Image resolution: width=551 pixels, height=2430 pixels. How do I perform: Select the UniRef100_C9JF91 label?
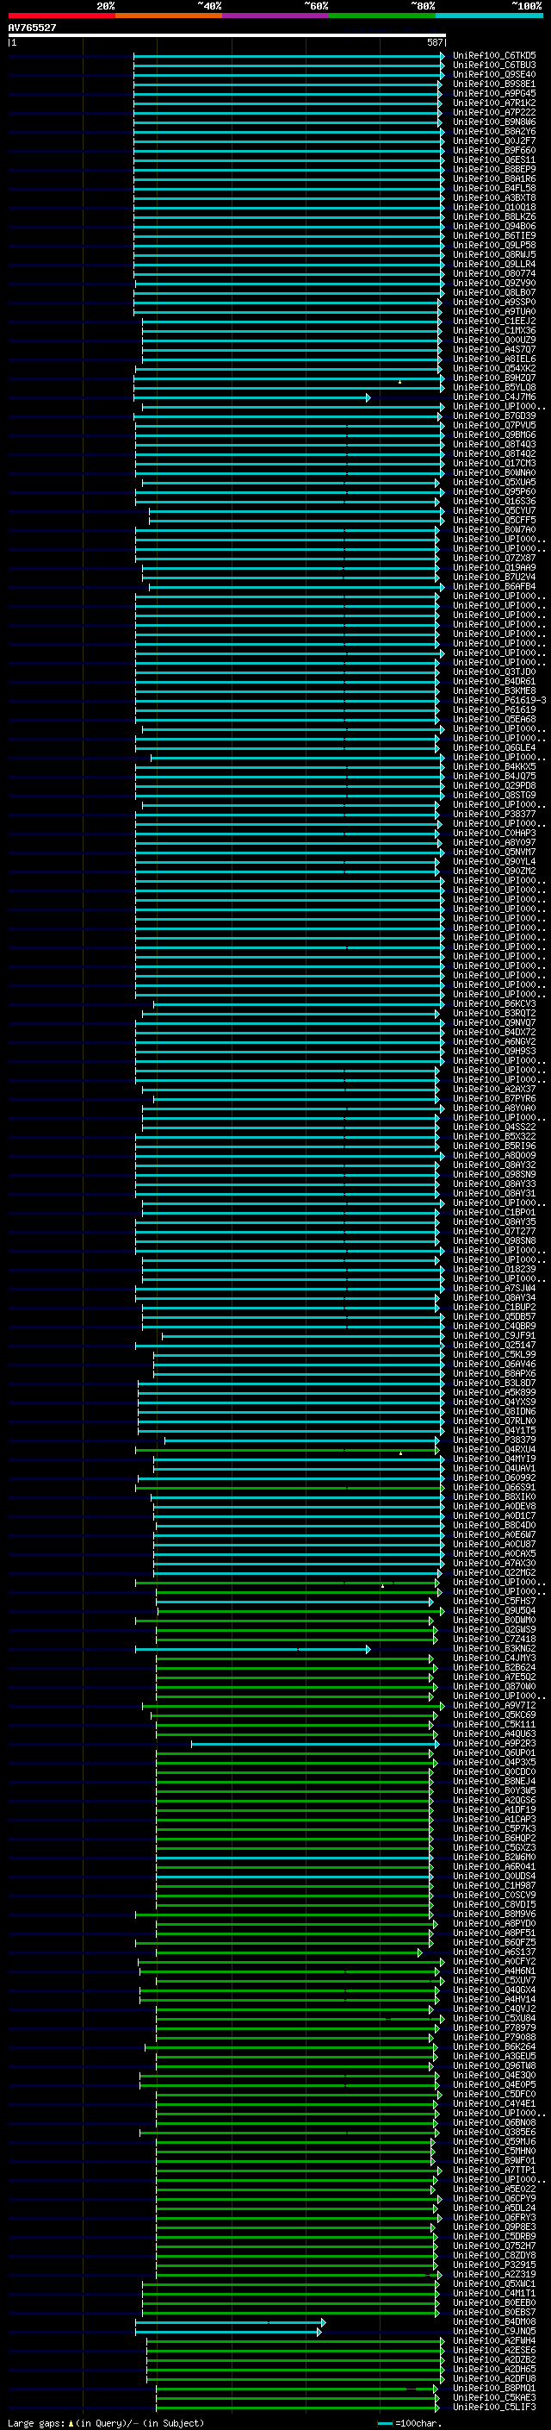coord(494,1334)
